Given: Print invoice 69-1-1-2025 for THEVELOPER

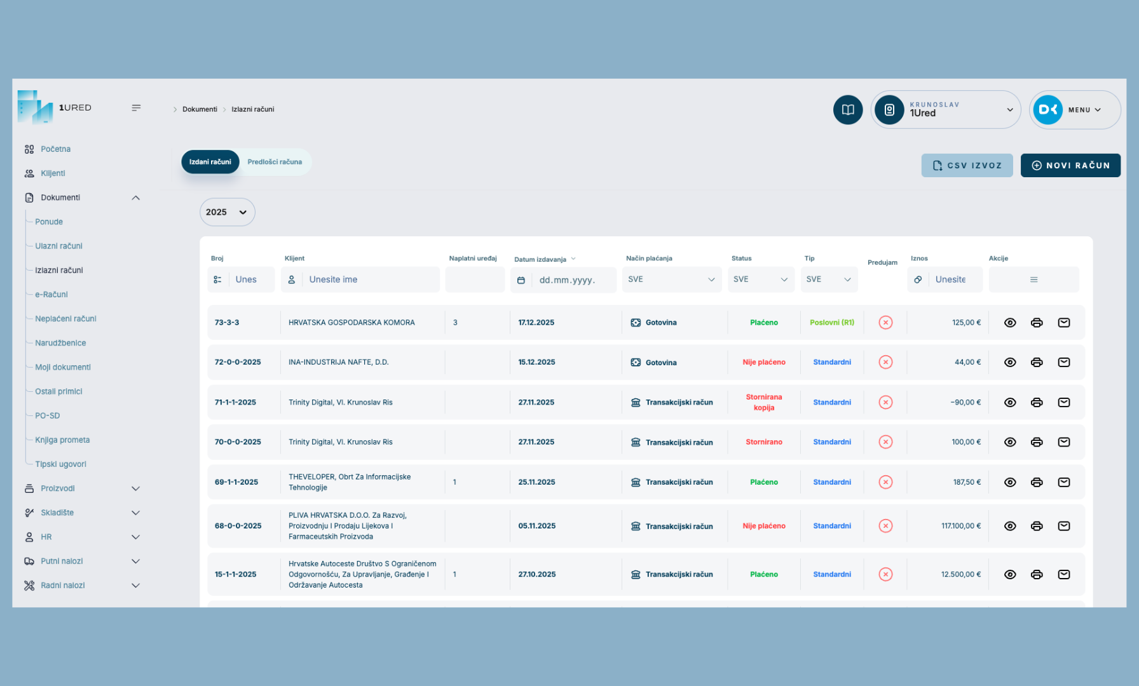Looking at the screenshot, I should (1037, 482).
